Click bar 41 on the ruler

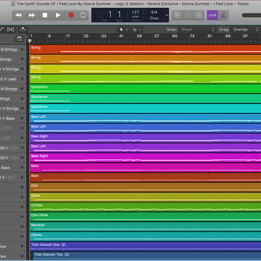[x=121, y=36]
